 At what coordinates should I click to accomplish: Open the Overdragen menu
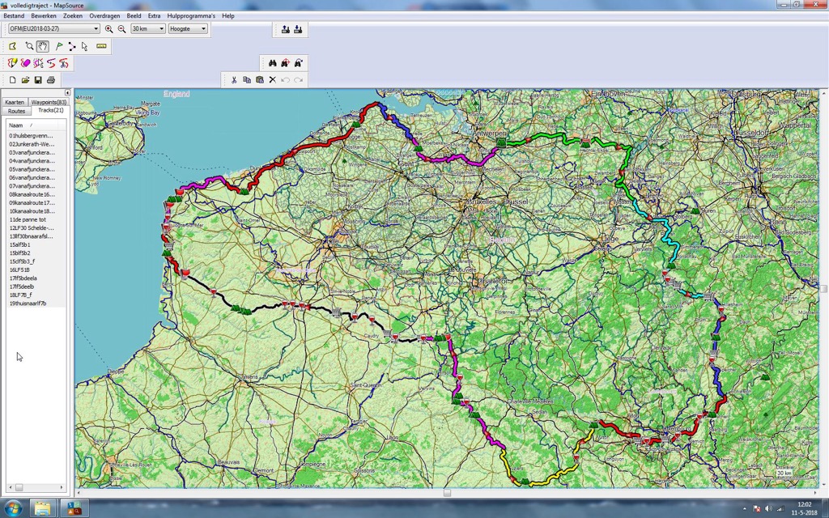click(103, 15)
